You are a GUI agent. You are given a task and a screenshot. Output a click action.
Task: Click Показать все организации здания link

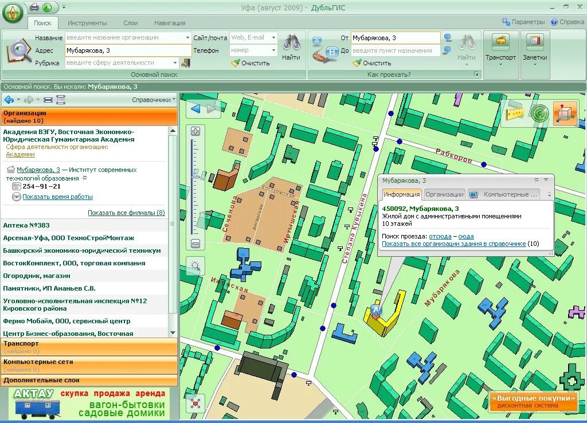click(454, 244)
